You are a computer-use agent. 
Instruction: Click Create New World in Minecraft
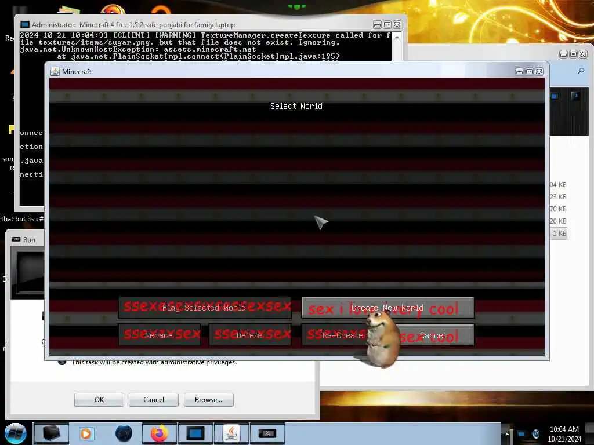(x=388, y=307)
